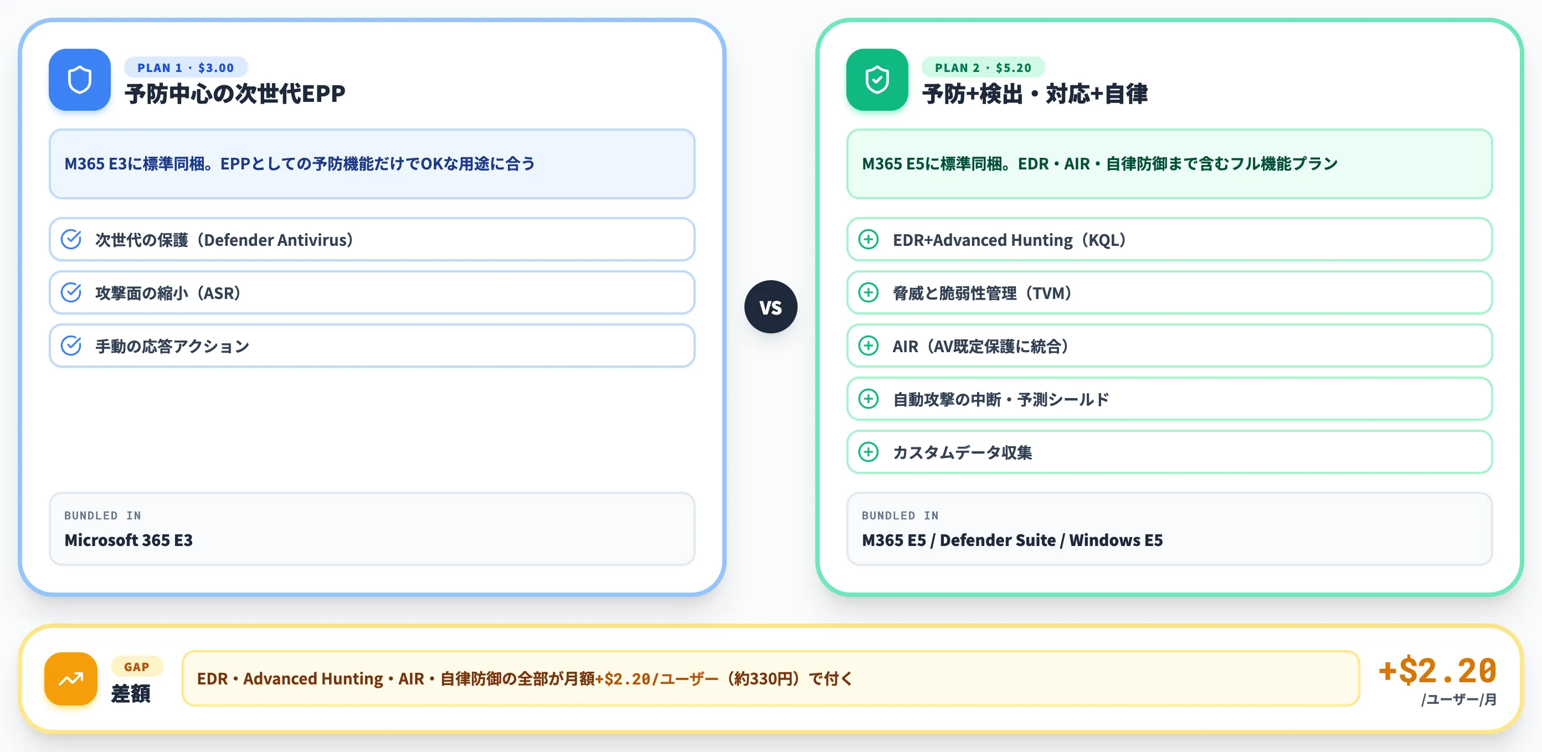Viewport: 1542px width, 752px height.
Task: Click text 次世代の保護 (Defender Antivirus)
Action: (225, 240)
